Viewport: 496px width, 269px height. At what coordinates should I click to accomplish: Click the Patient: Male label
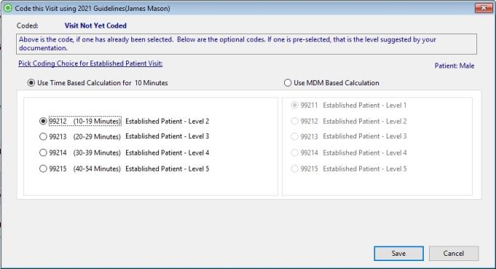coord(454,66)
